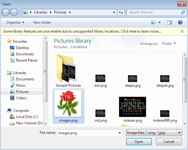
Task: Open the Documents library
Action: point(22,79)
